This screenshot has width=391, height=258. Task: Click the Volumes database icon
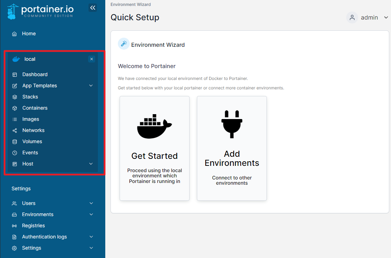pos(15,142)
